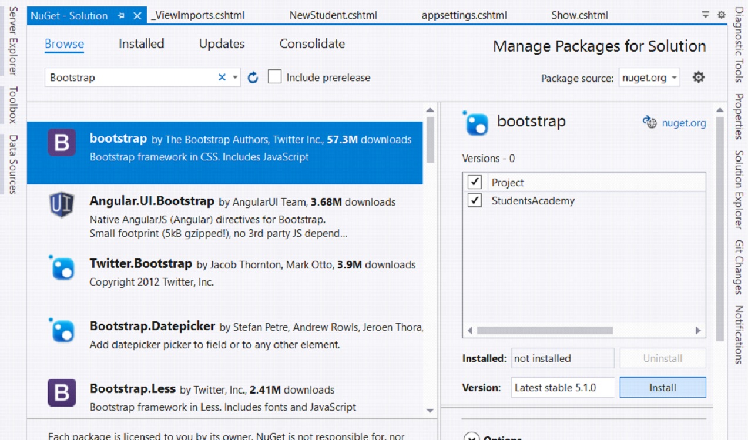
Task: Click the Uninstall button
Action: tap(663, 358)
